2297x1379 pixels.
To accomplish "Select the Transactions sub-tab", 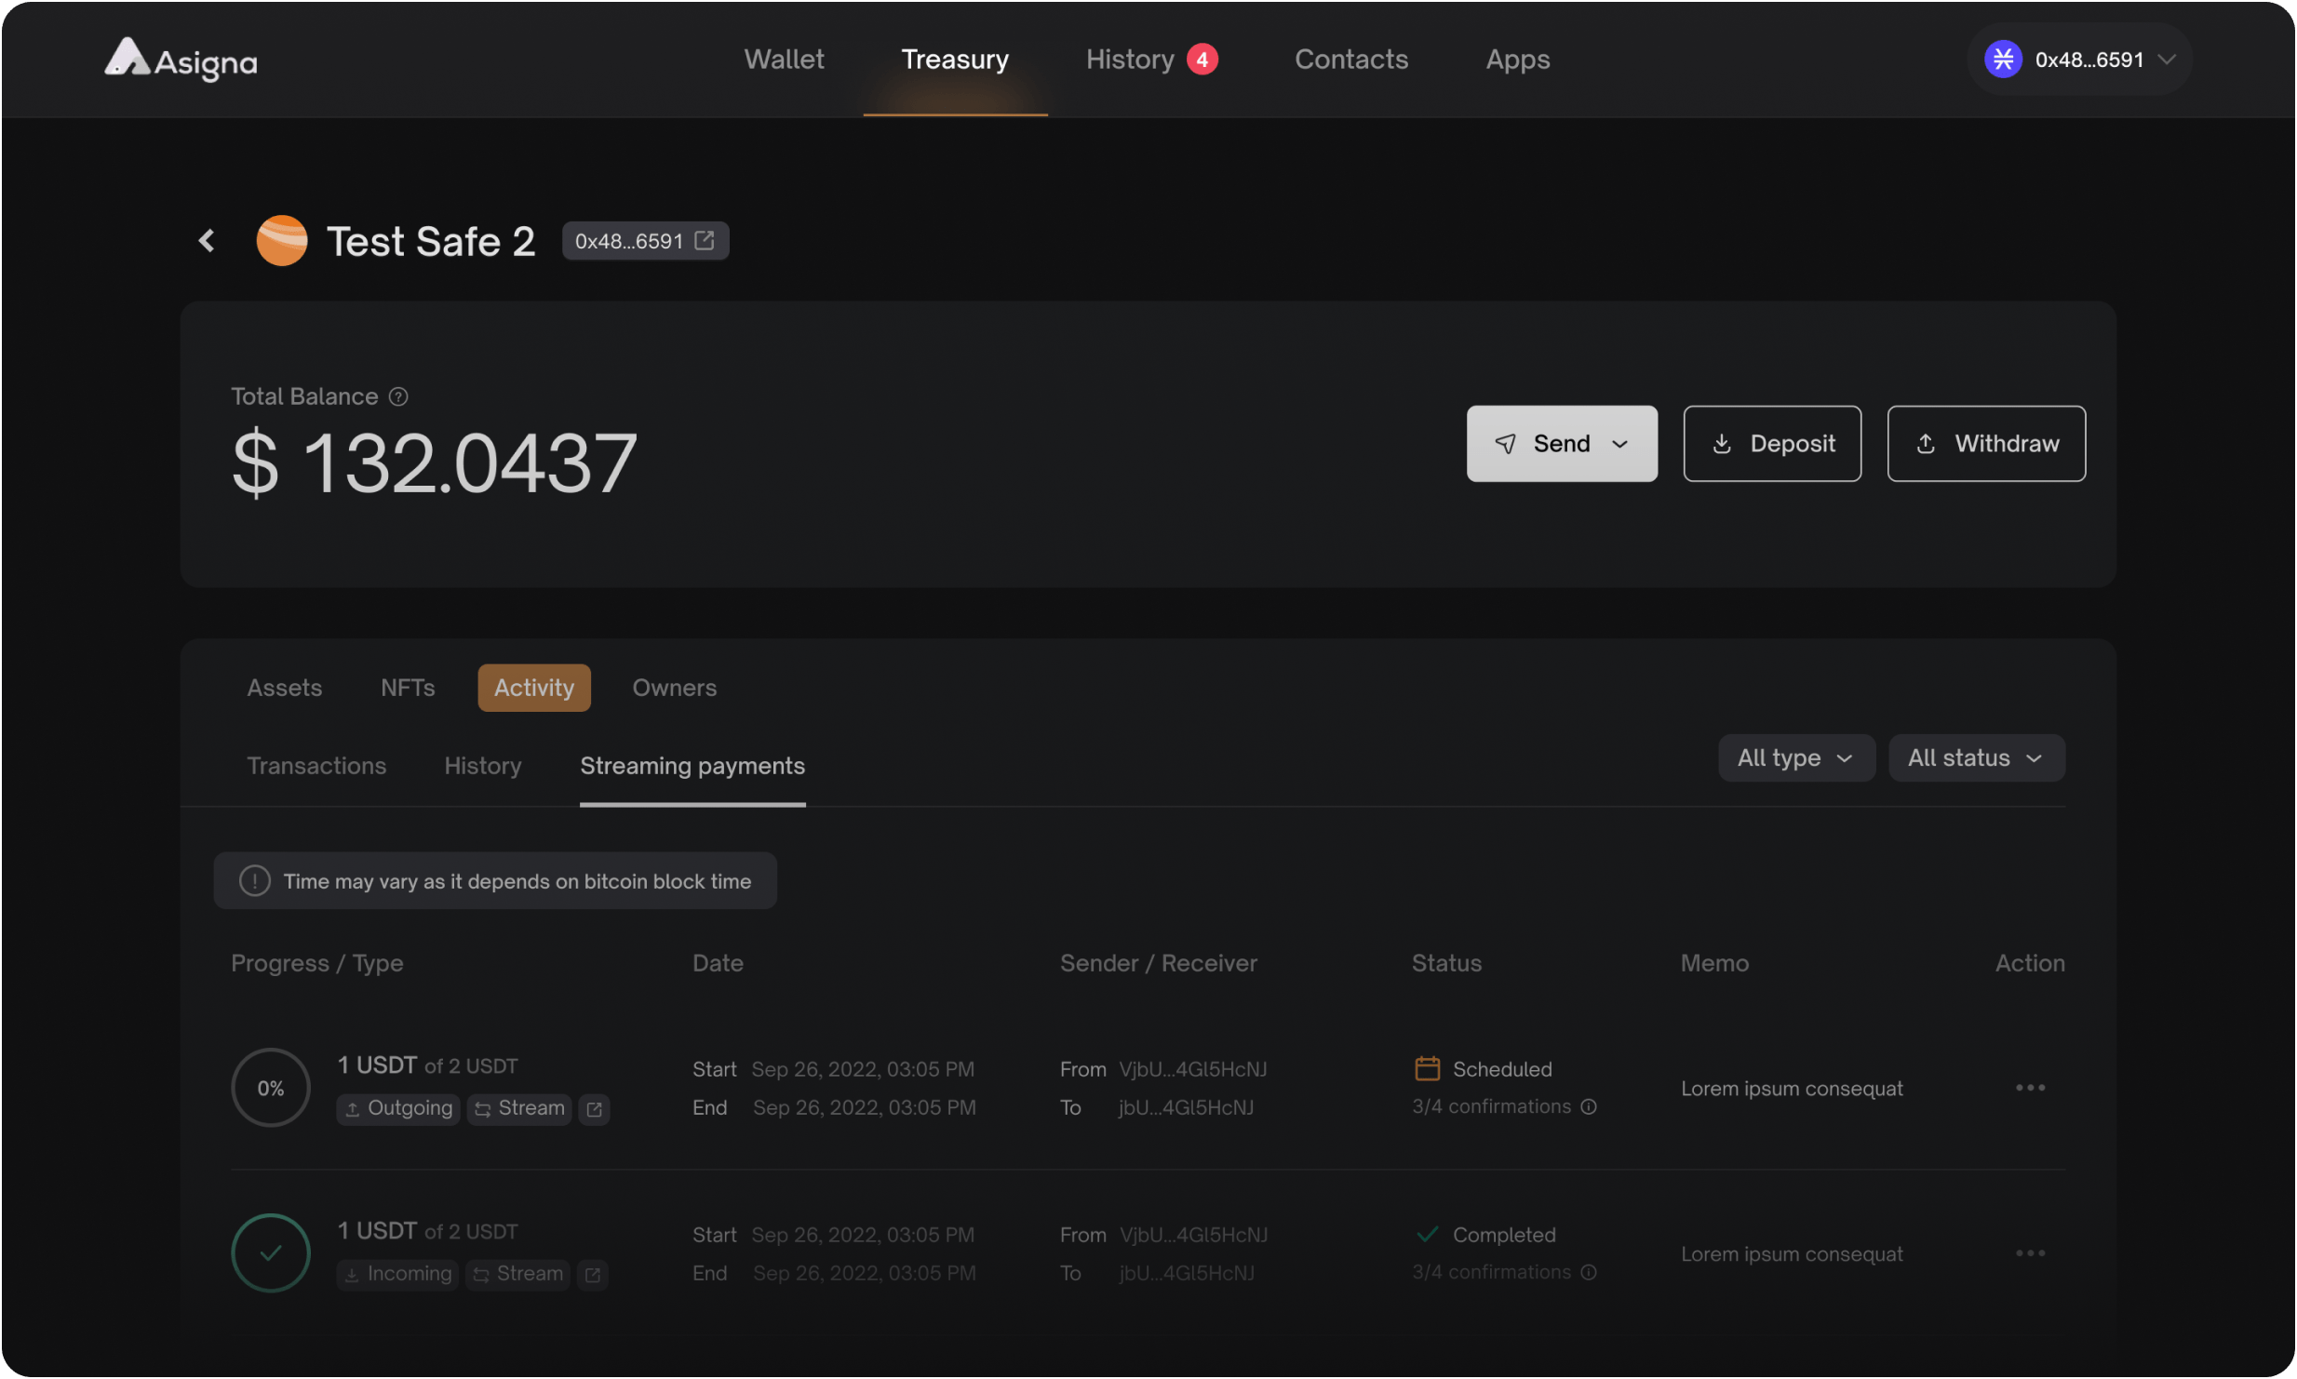I will coord(316,766).
